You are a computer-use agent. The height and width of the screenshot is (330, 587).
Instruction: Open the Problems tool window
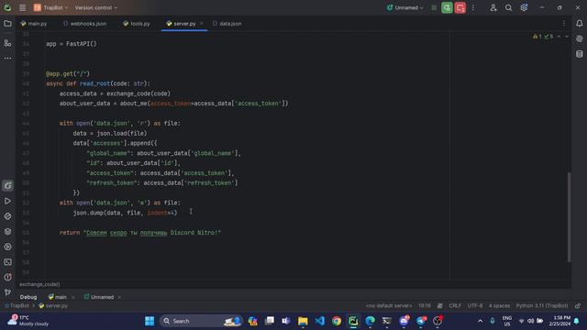(x=7, y=277)
